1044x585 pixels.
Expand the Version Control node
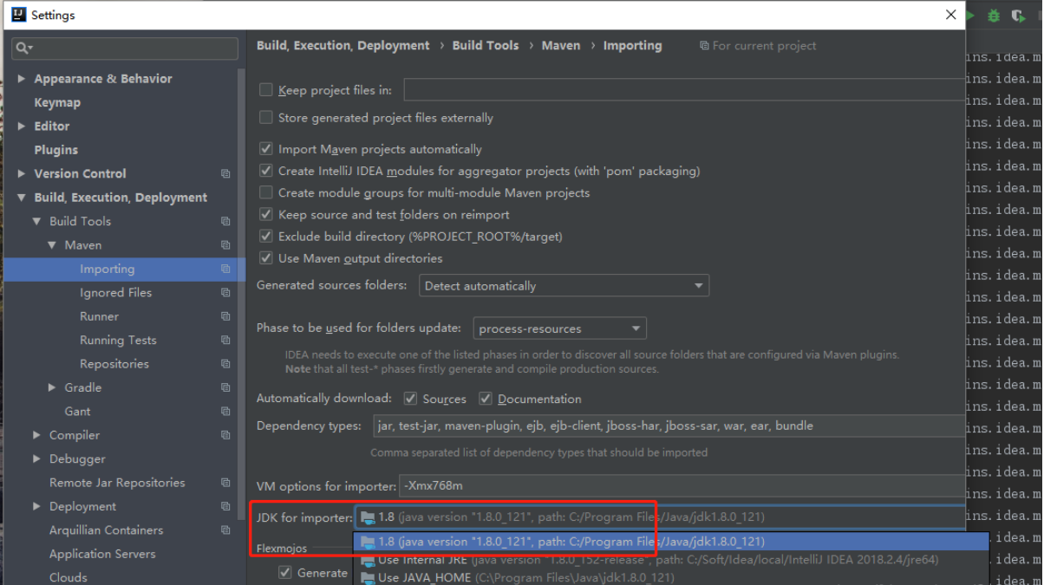click(x=22, y=174)
